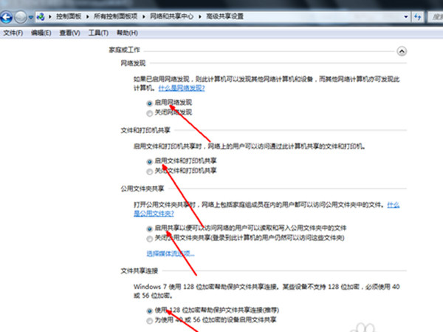Select 关闭网络发现 radio button

150,114
